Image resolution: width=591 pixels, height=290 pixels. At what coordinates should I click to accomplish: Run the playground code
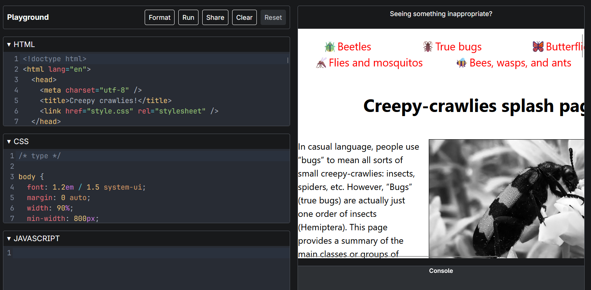coord(188,18)
